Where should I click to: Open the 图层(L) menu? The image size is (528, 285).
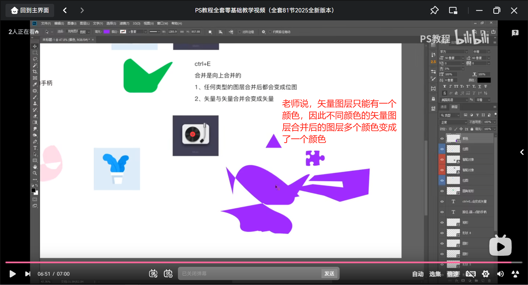tap(85, 23)
